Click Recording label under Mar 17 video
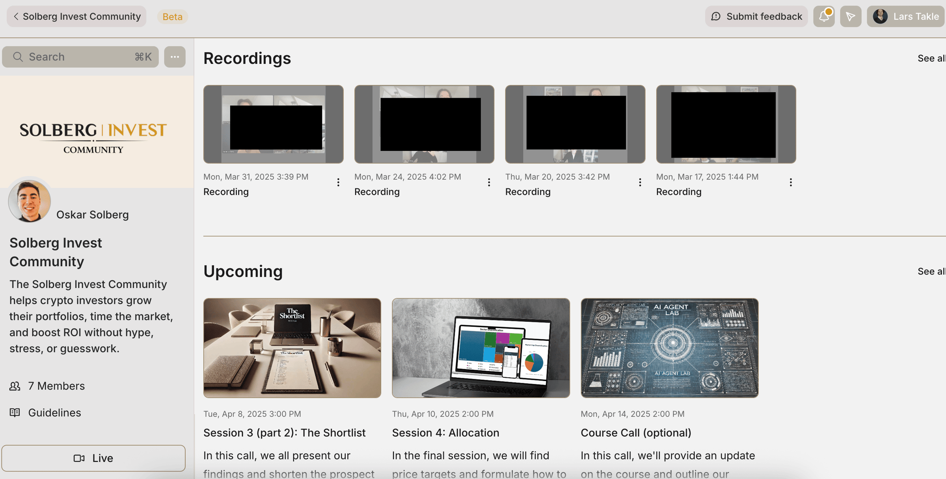 [x=679, y=192]
